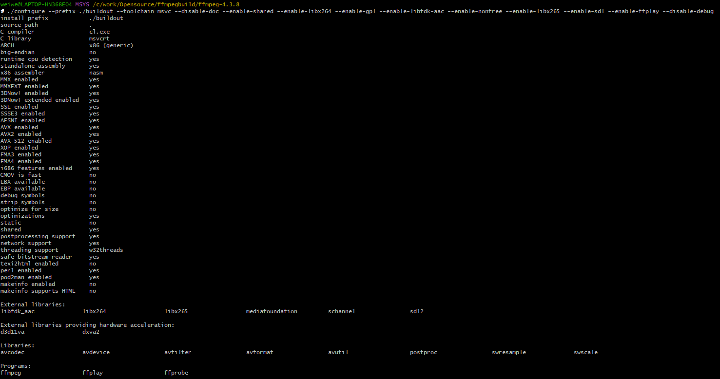720x379 pixels.
Task: Select the dxva2 hardware acceleration entry
Action: point(91,332)
